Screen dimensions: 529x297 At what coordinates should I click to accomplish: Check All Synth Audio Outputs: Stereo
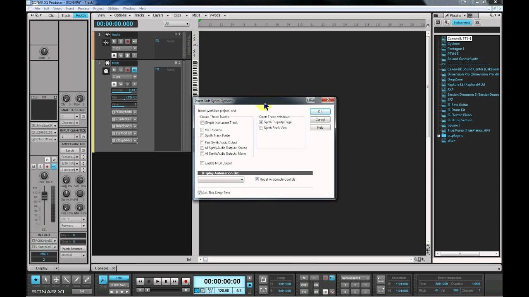(202, 148)
